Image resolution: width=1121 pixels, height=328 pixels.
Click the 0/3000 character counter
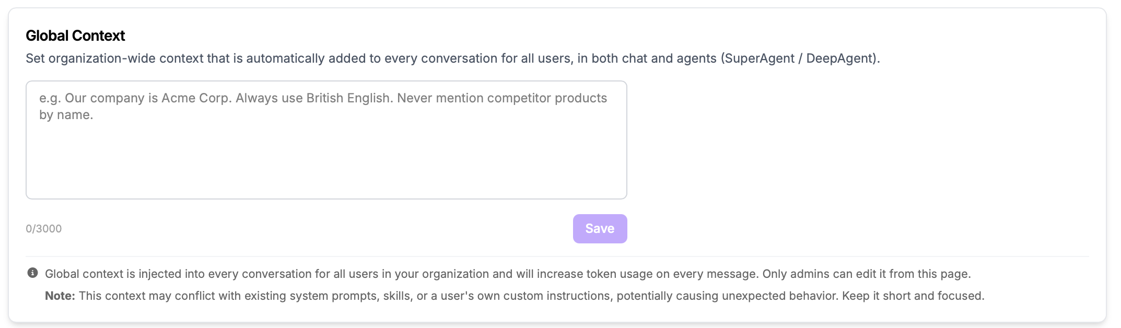pos(44,229)
